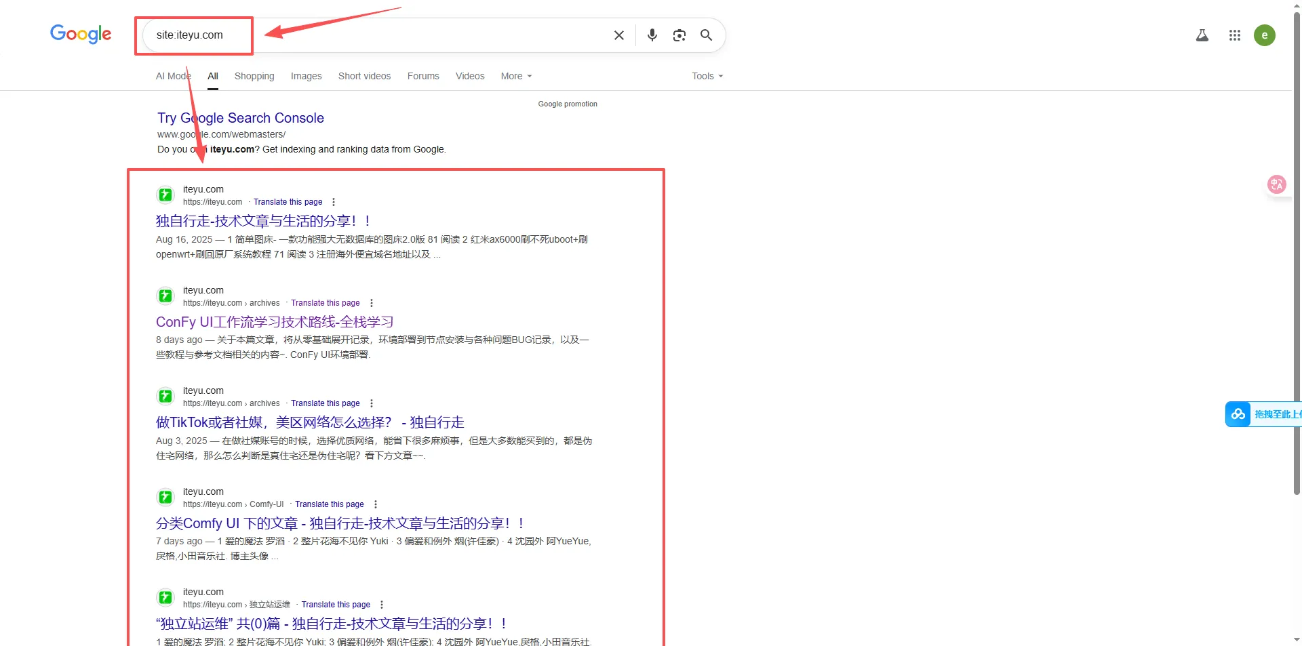Viewport: 1302px width, 646px height.
Task: Click the Google promotion label
Action: click(568, 104)
